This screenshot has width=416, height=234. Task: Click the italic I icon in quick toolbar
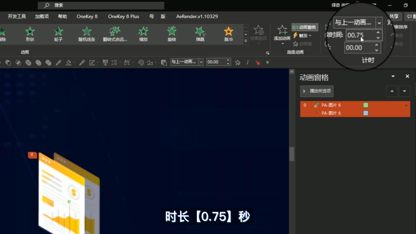pyautogui.click(x=248, y=63)
